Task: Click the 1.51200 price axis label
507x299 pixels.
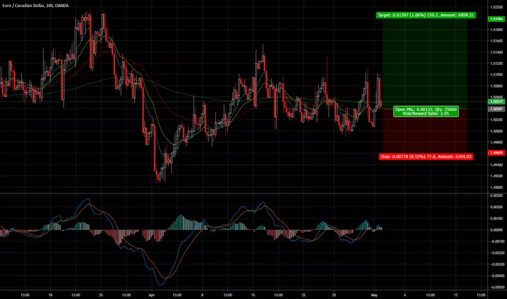Action: coord(496,64)
